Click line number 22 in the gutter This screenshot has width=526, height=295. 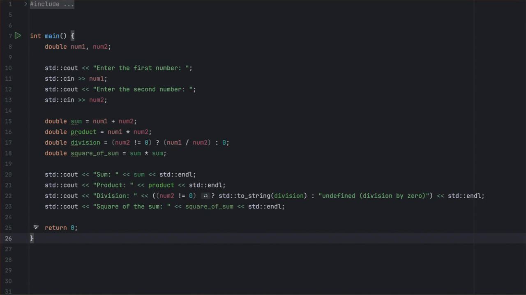point(8,196)
